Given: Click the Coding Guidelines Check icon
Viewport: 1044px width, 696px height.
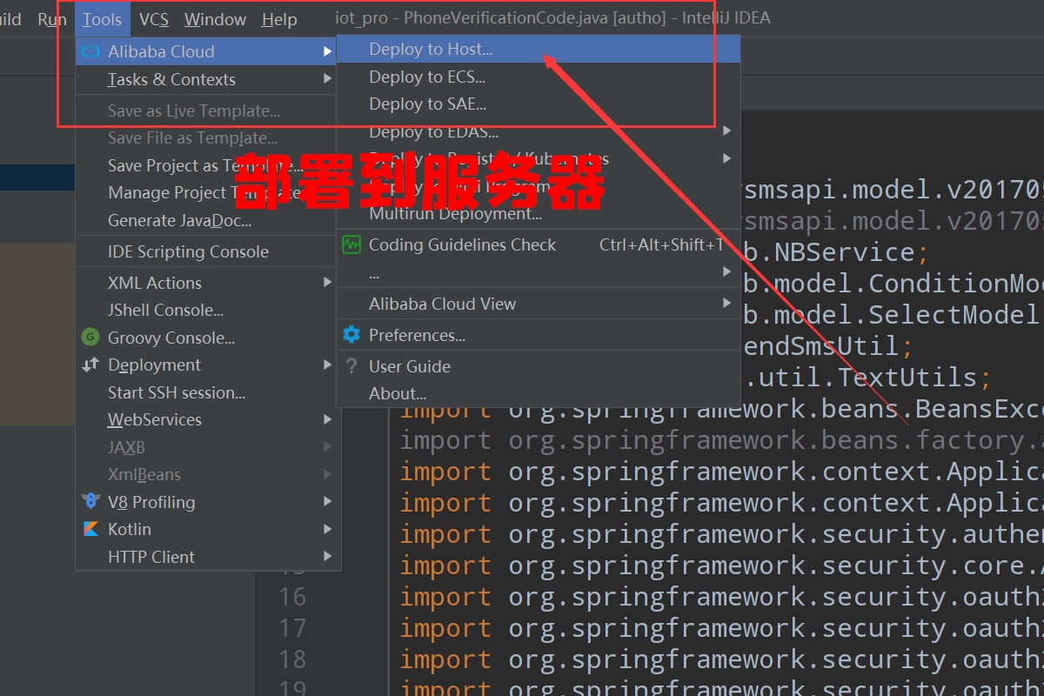Looking at the screenshot, I should (351, 244).
